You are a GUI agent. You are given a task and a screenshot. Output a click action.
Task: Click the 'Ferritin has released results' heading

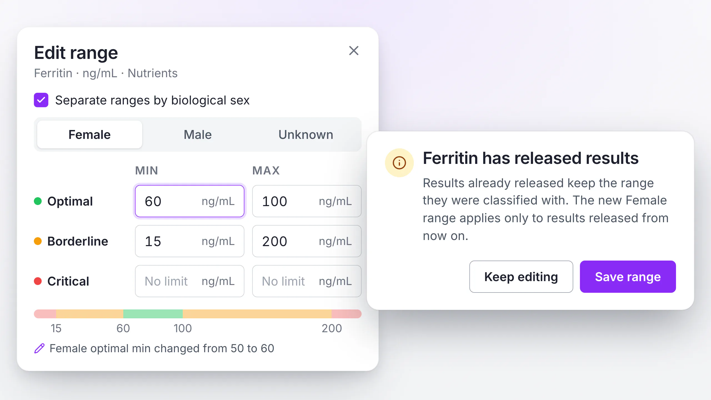531,158
